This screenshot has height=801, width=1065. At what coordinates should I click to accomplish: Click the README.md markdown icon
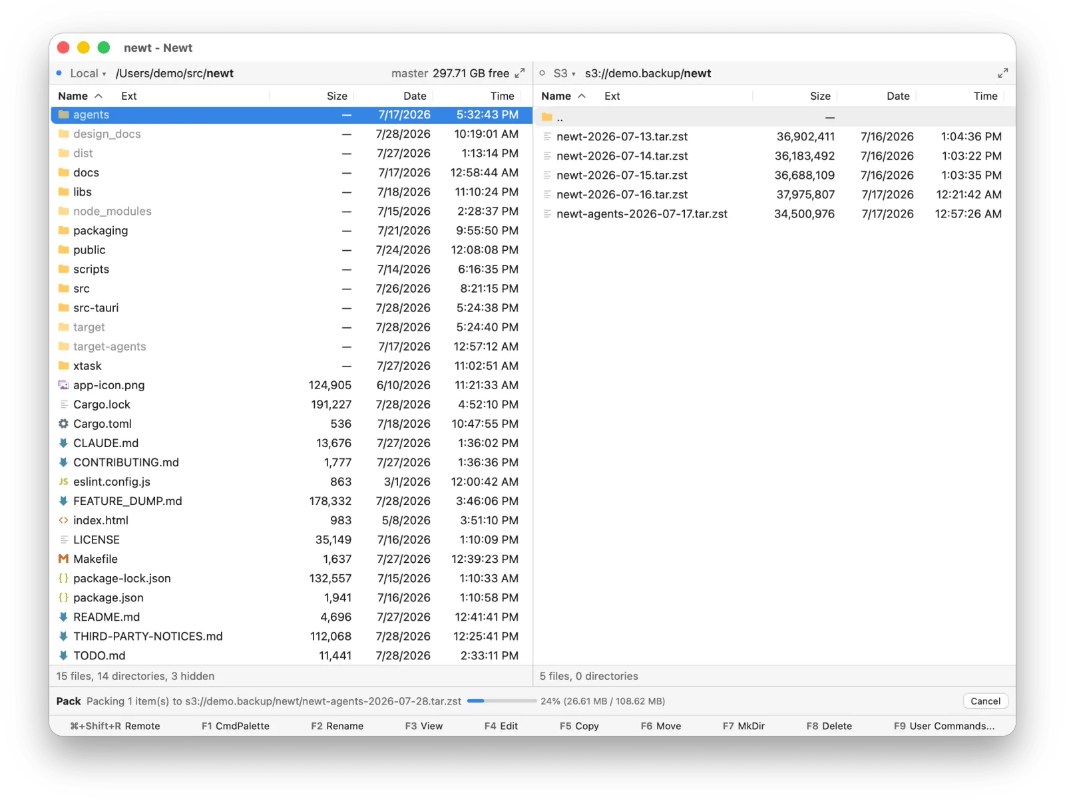coord(64,617)
